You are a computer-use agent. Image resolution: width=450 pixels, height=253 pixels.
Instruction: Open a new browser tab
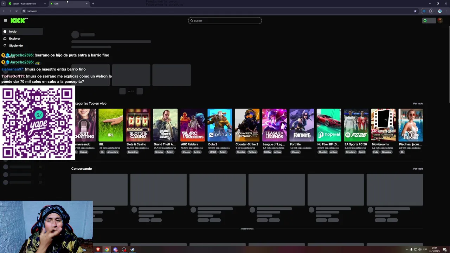pyautogui.click(x=93, y=4)
